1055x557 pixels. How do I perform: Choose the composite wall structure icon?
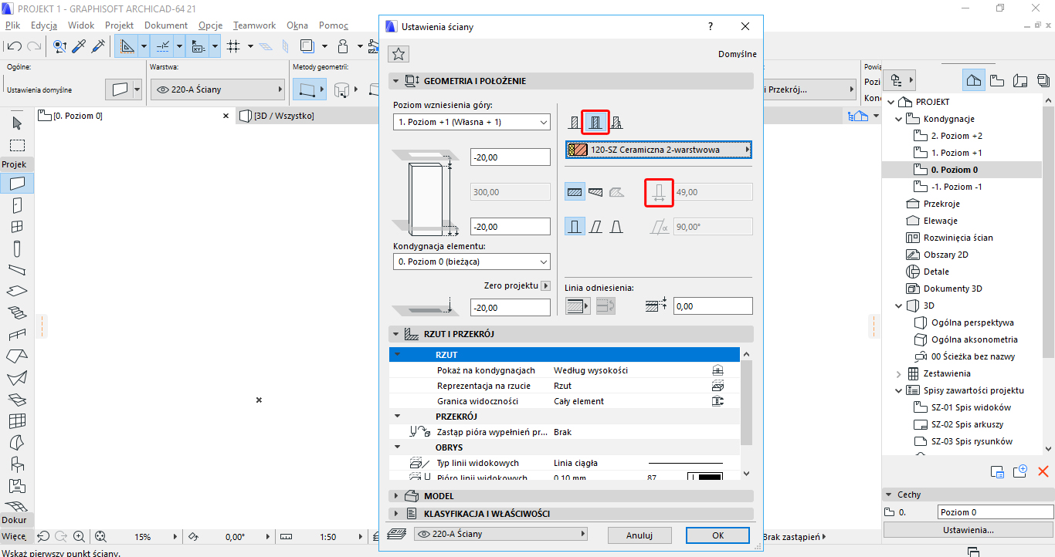(x=595, y=122)
